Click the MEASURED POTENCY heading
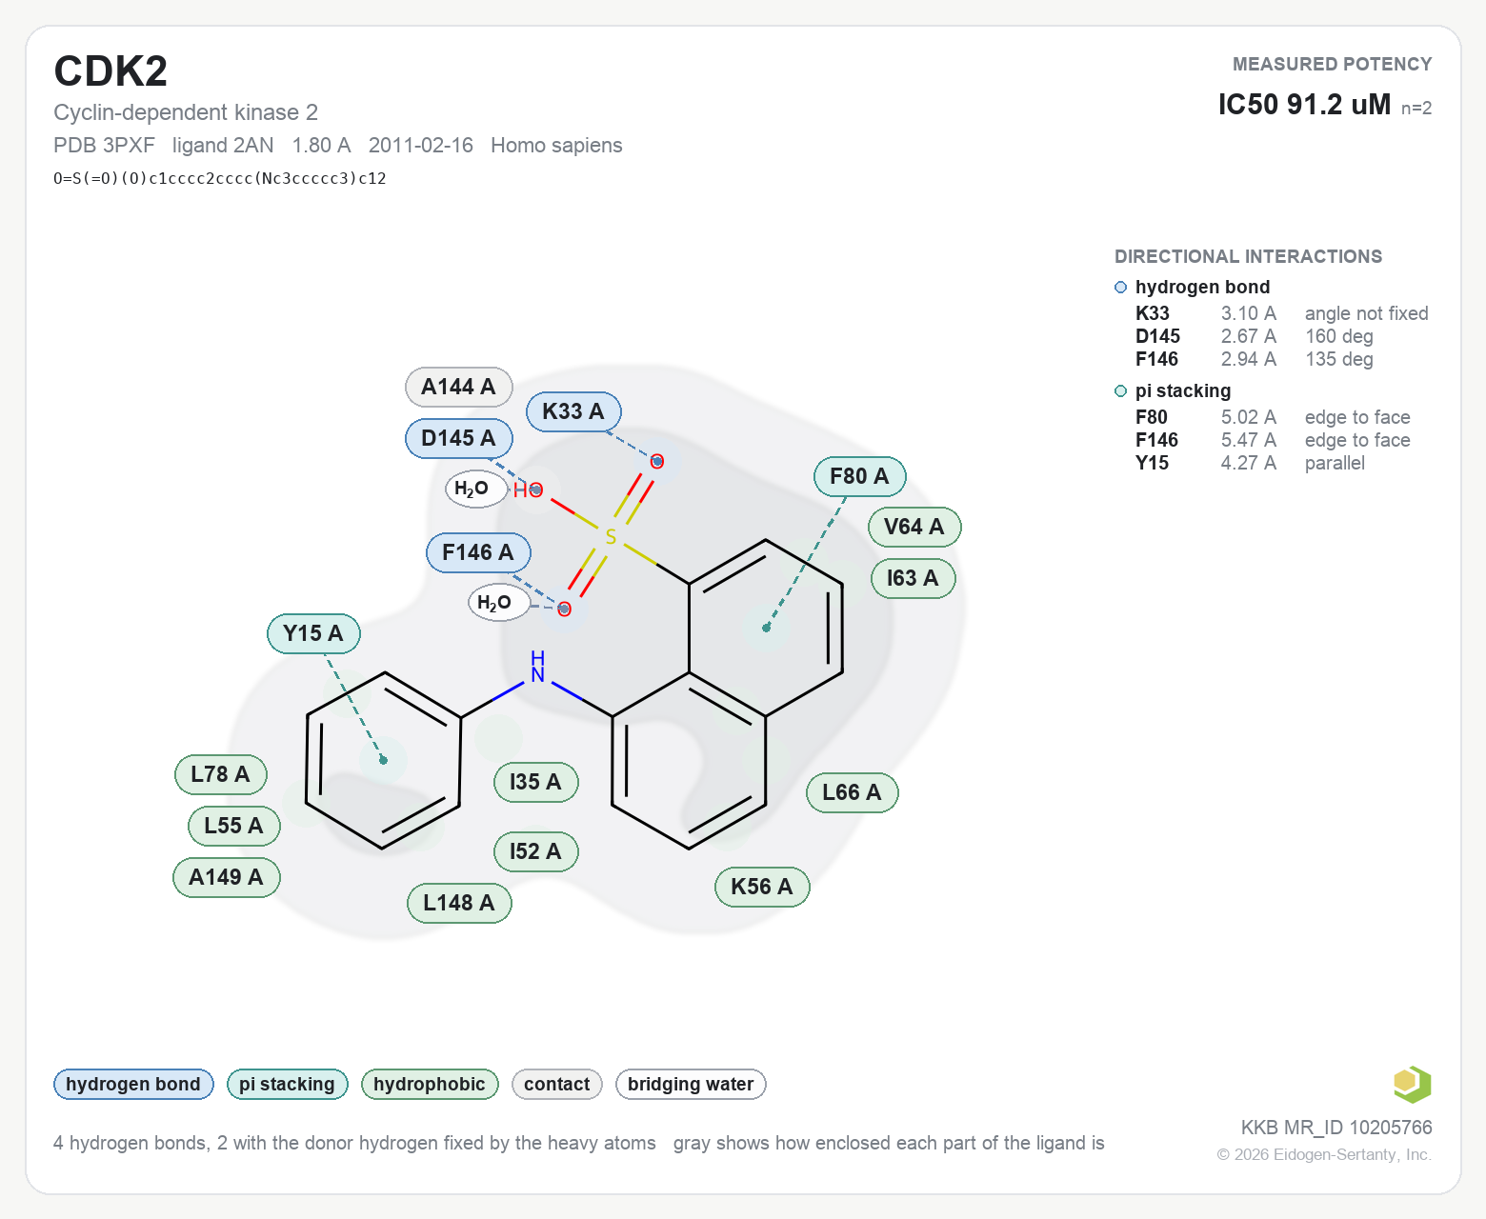The image size is (1486, 1219). click(x=1332, y=64)
